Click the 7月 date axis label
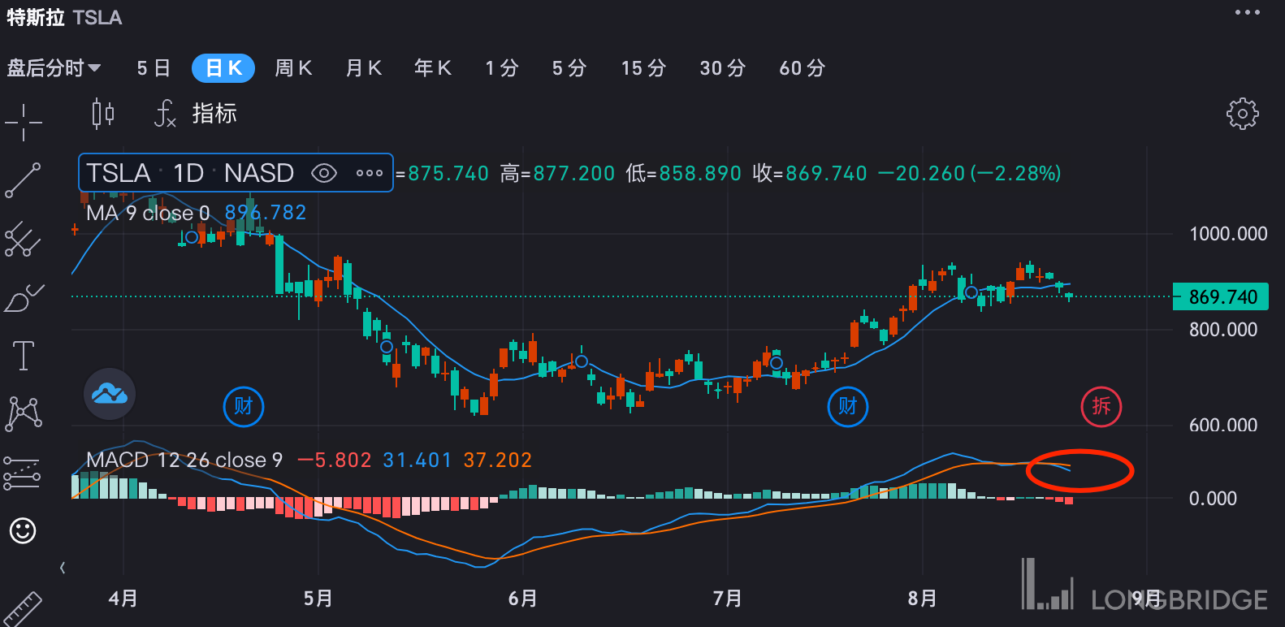 point(728,599)
